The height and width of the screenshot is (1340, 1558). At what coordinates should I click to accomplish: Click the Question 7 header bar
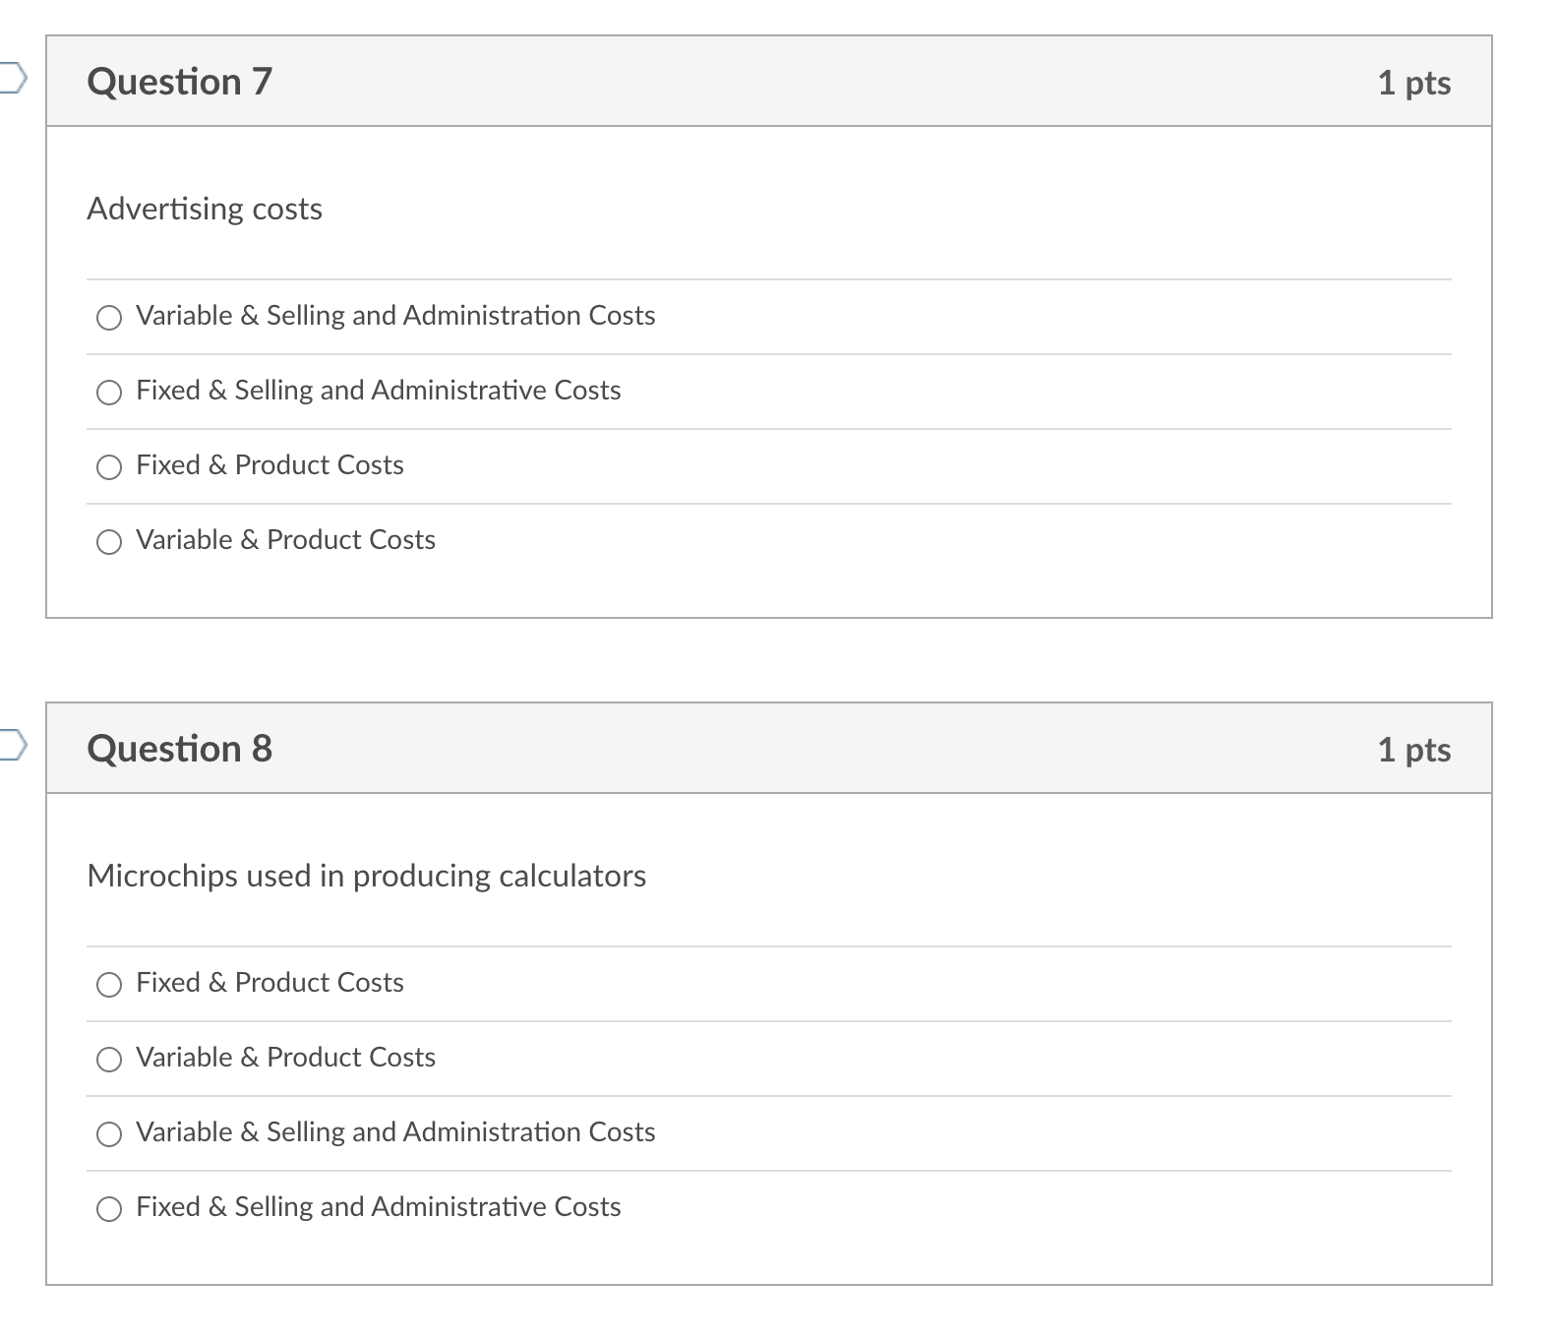pos(767,82)
